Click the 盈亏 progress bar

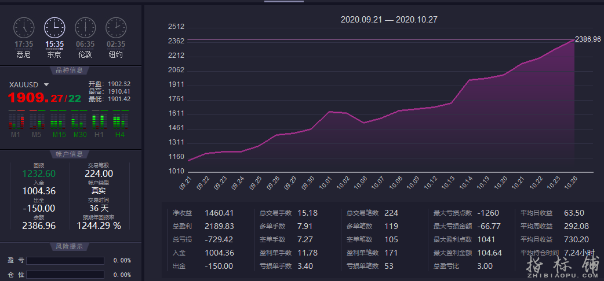pos(65,261)
